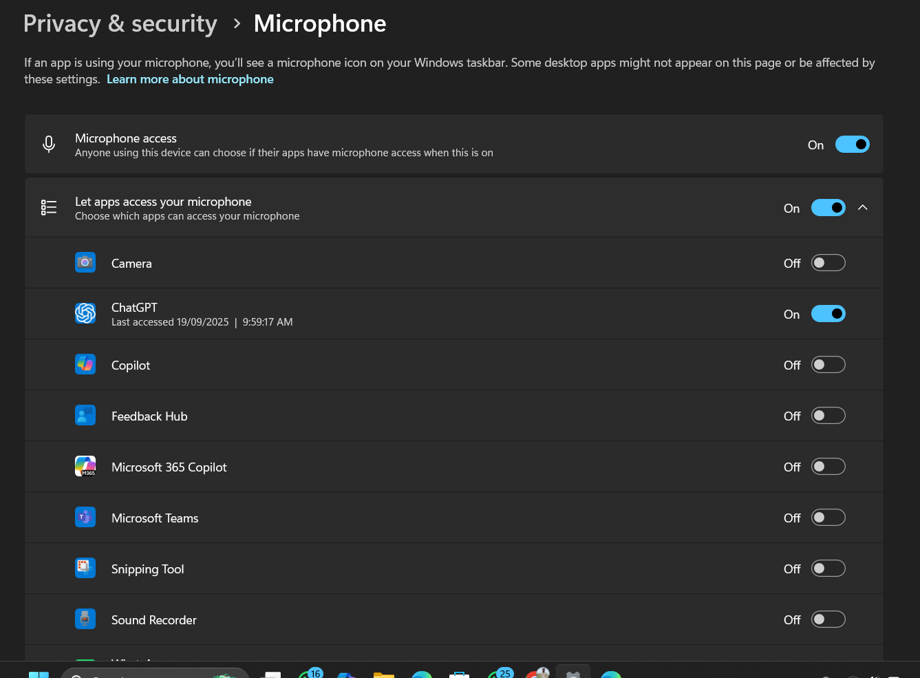Click the Copilot app name

pyautogui.click(x=131, y=366)
